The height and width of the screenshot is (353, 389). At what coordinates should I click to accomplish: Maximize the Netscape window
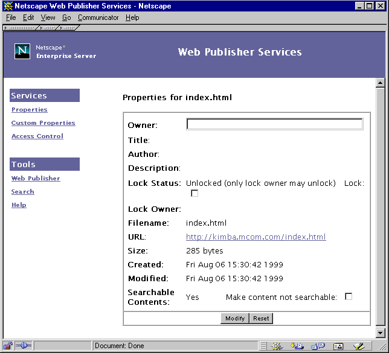[368, 6]
